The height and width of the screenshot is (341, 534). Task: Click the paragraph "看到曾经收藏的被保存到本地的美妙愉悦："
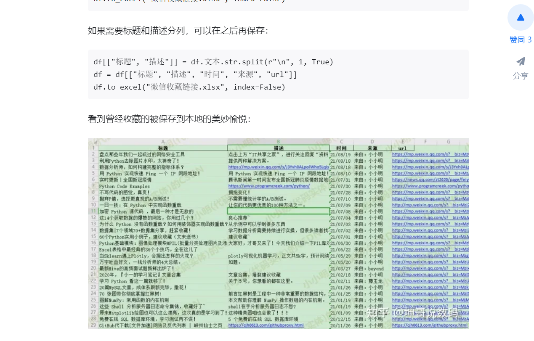(x=169, y=119)
